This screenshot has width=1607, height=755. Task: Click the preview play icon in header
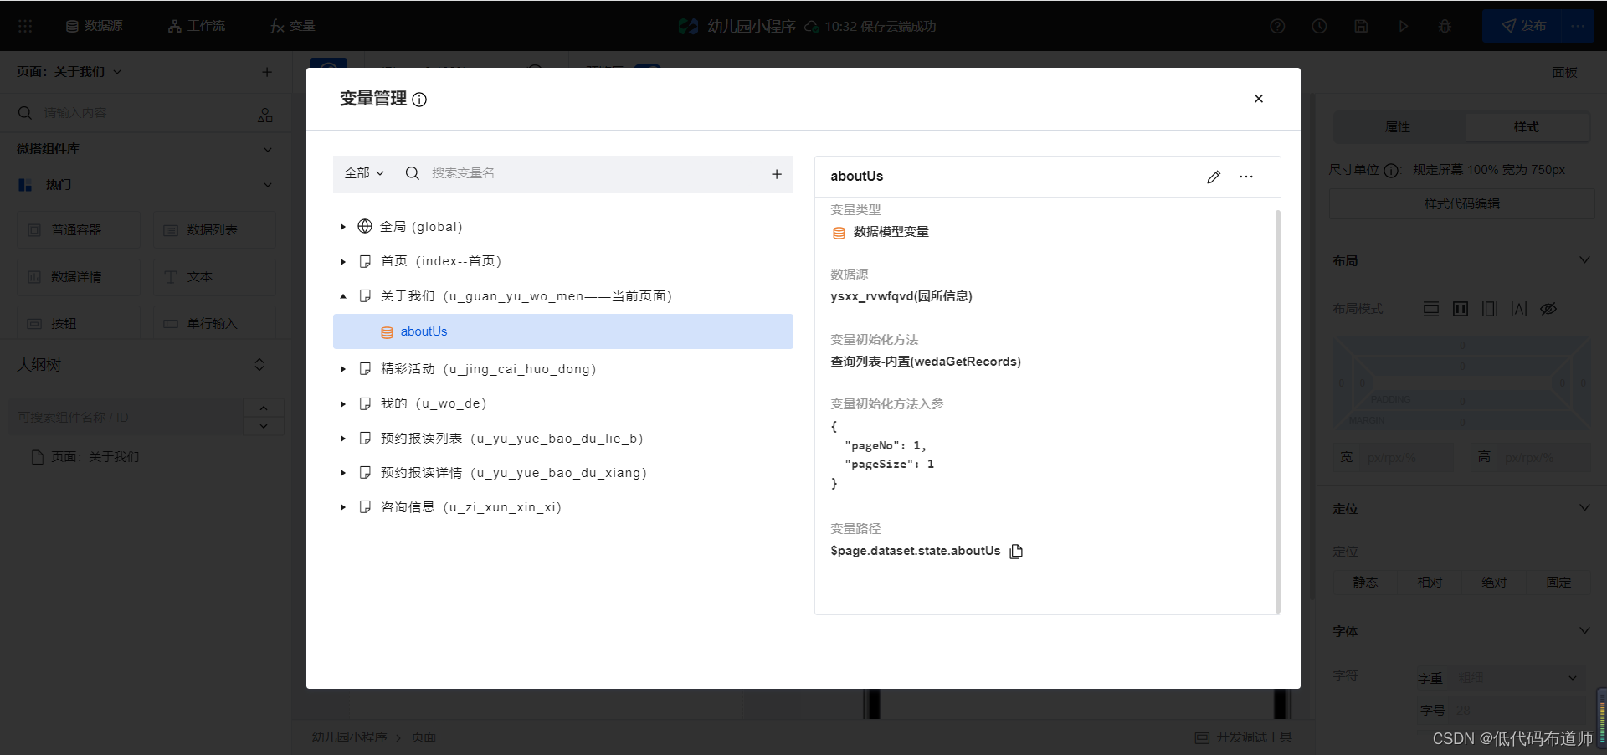click(x=1403, y=26)
